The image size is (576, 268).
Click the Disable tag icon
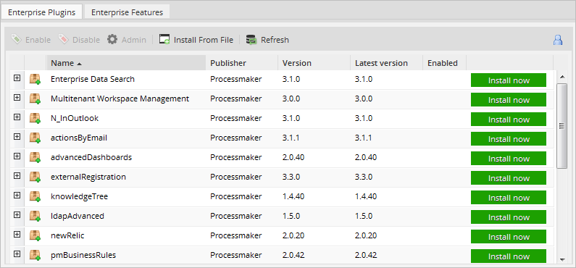point(64,39)
